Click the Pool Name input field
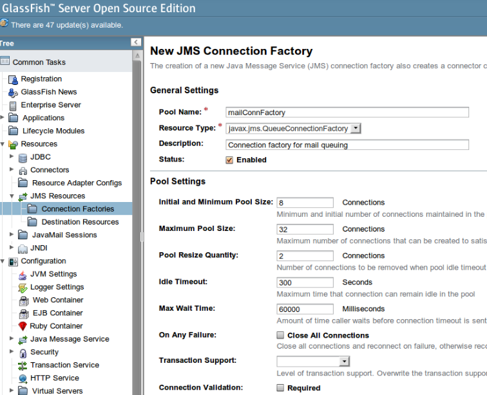Screen dimensions: 487x395 tap(347, 113)
